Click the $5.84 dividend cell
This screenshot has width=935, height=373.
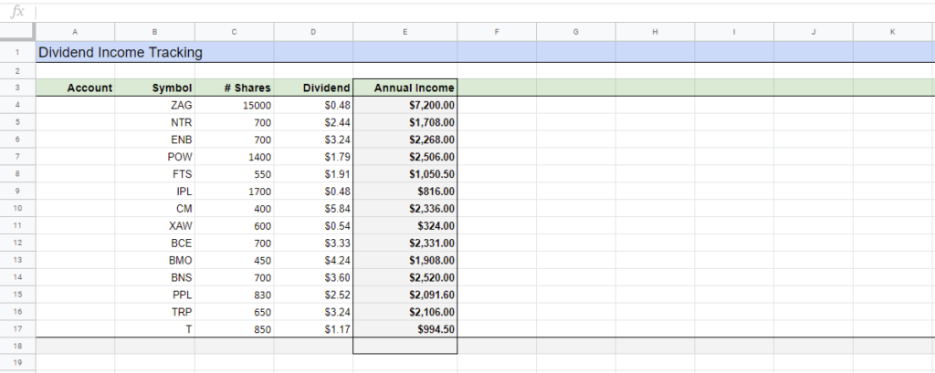coord(314,209)
